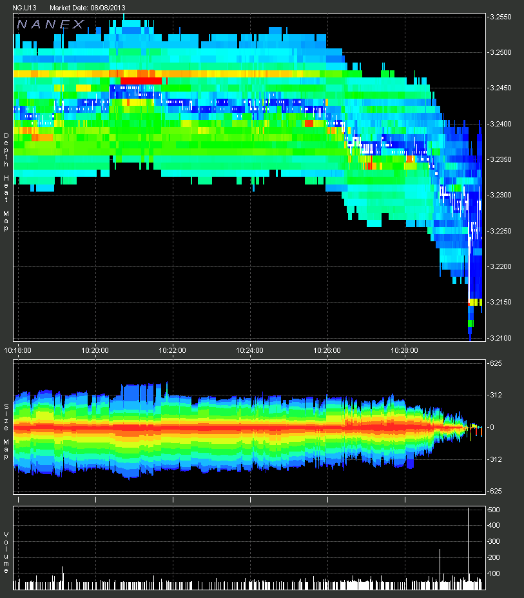Click the Size Map vertical title

click(6, 432)
